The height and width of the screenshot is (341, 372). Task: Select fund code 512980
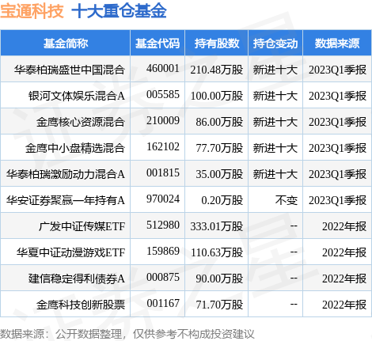tap(163, 225)
